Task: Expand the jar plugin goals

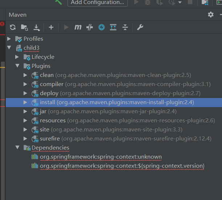Action: 25,111
